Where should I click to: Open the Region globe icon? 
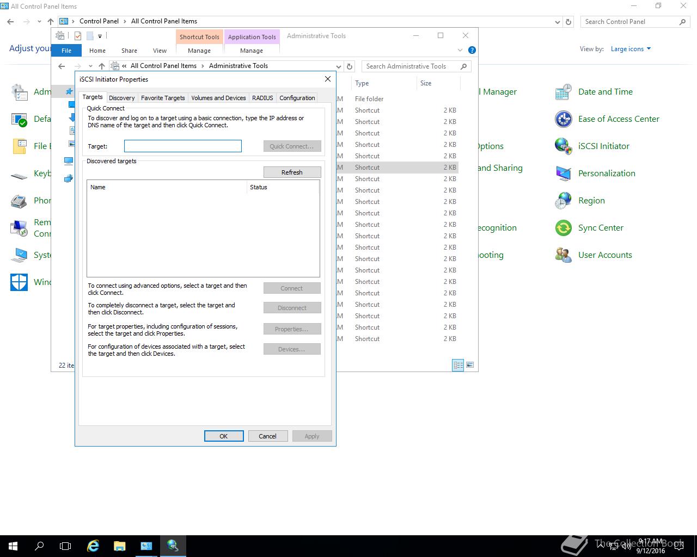[x=564, y=201]
